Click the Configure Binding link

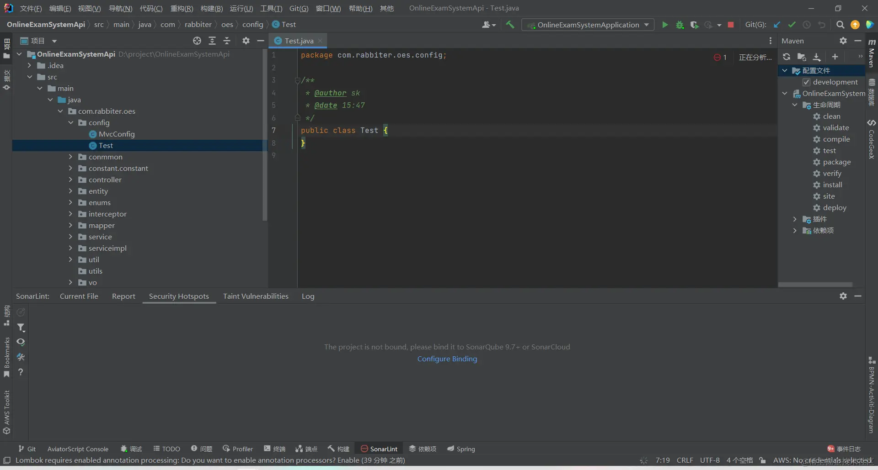tap(447, 359)
